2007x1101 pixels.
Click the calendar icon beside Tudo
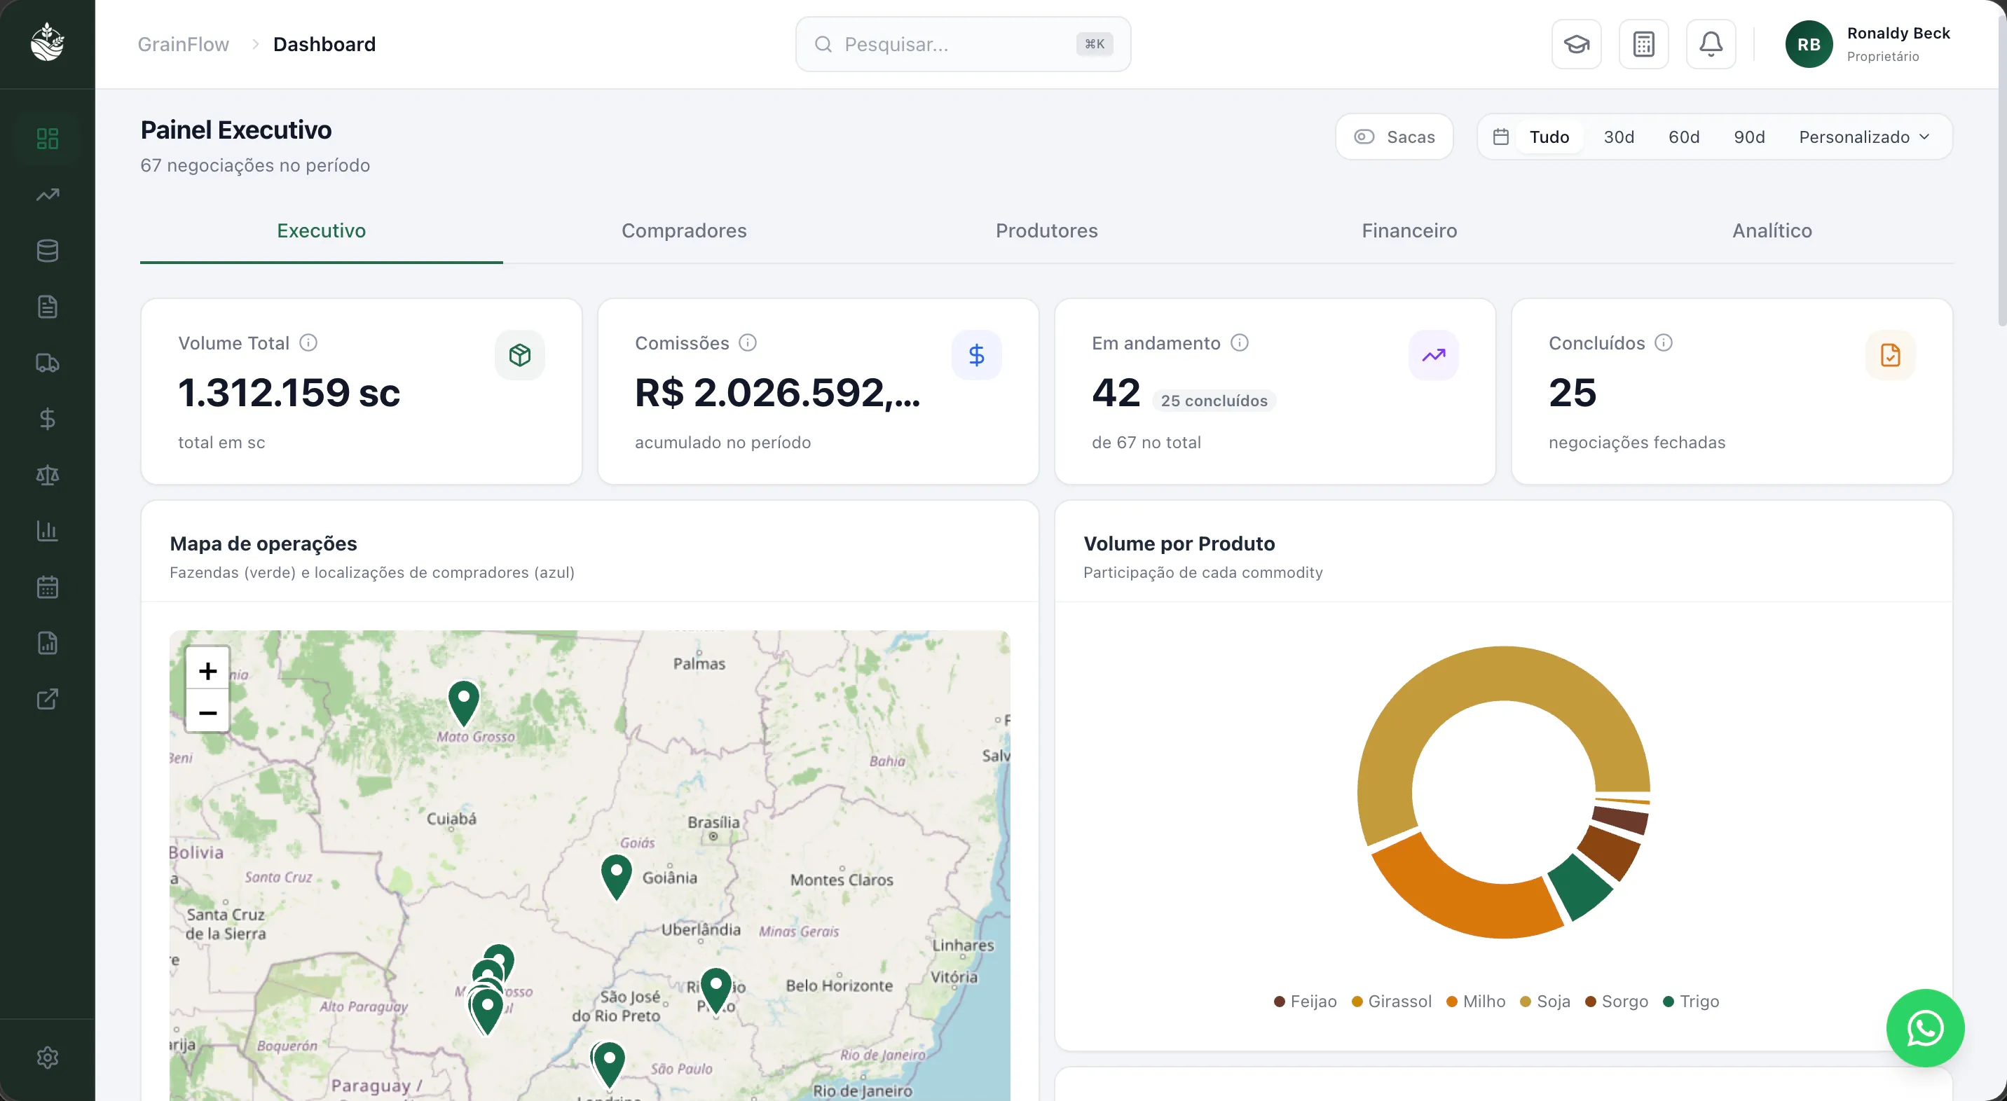pyautogui.click(x=1500, y=137)
